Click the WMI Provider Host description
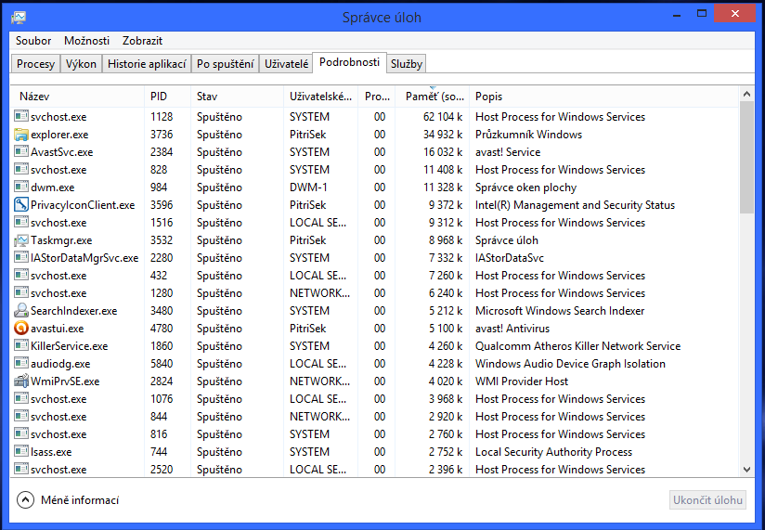 pos(522,381)
